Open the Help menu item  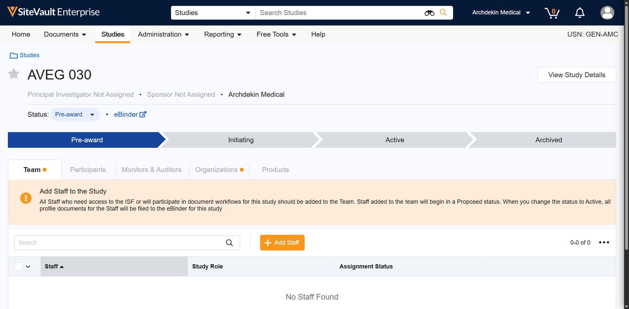coord(318,34)
